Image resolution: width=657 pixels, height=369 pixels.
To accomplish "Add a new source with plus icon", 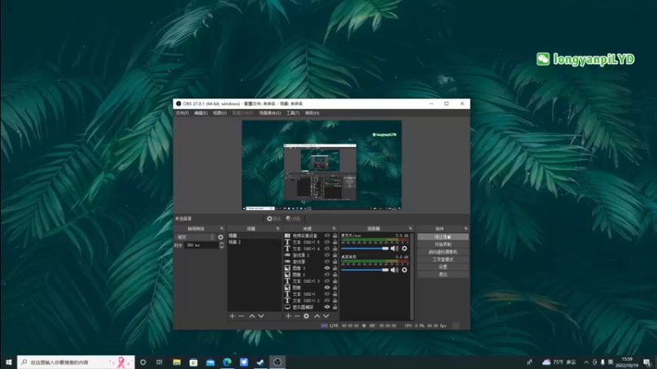I will (x=288, y=317).
